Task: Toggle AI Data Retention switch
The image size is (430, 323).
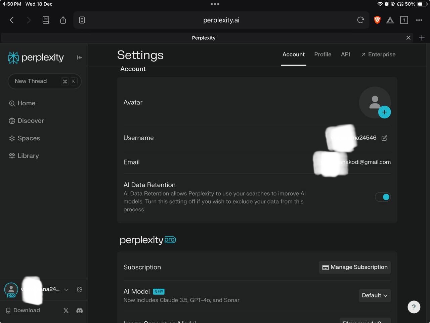Action: tap(383, 197)
